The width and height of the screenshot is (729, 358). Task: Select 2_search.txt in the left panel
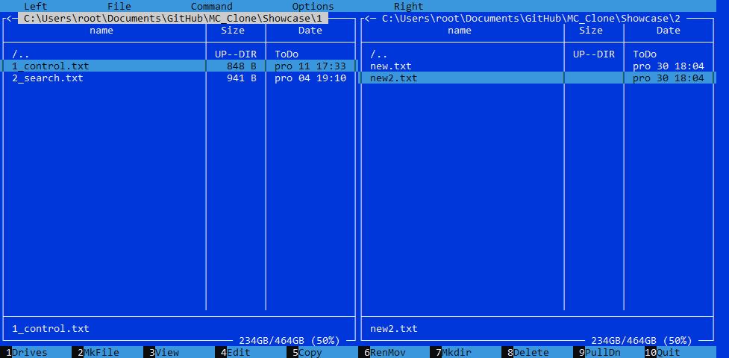(x=48, y=78)
